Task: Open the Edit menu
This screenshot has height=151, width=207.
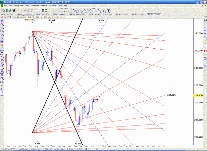Action: click(x=10, y=6)
